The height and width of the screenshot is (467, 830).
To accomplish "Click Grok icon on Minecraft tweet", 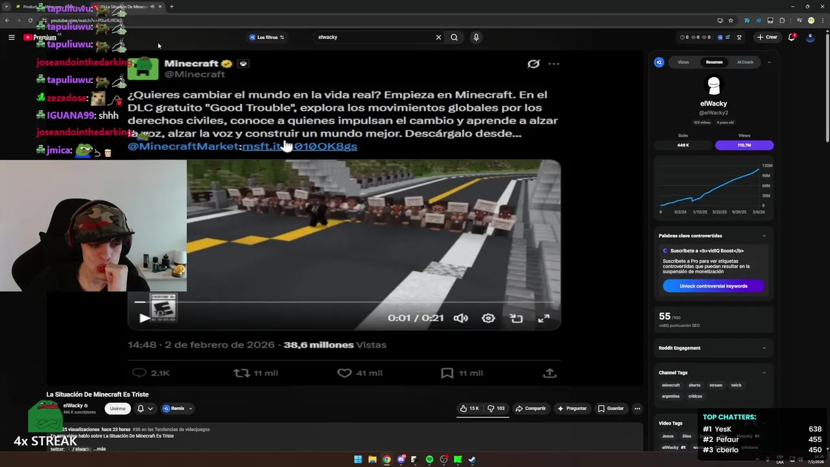I will pos(533,64).
